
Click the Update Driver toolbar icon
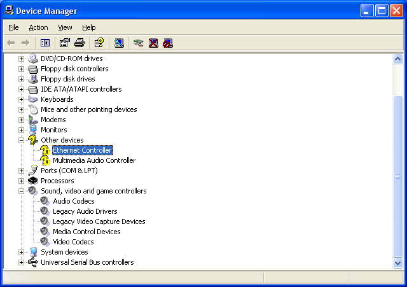[x=138, y=43]
